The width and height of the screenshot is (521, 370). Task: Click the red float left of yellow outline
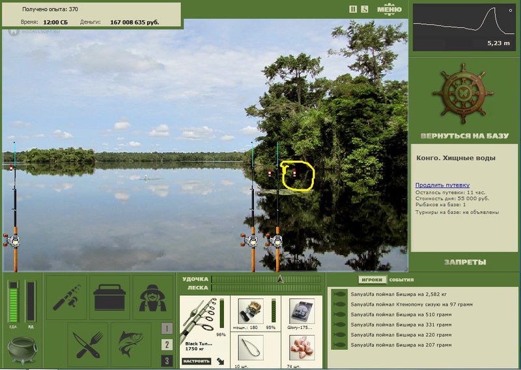coord(270,173)
